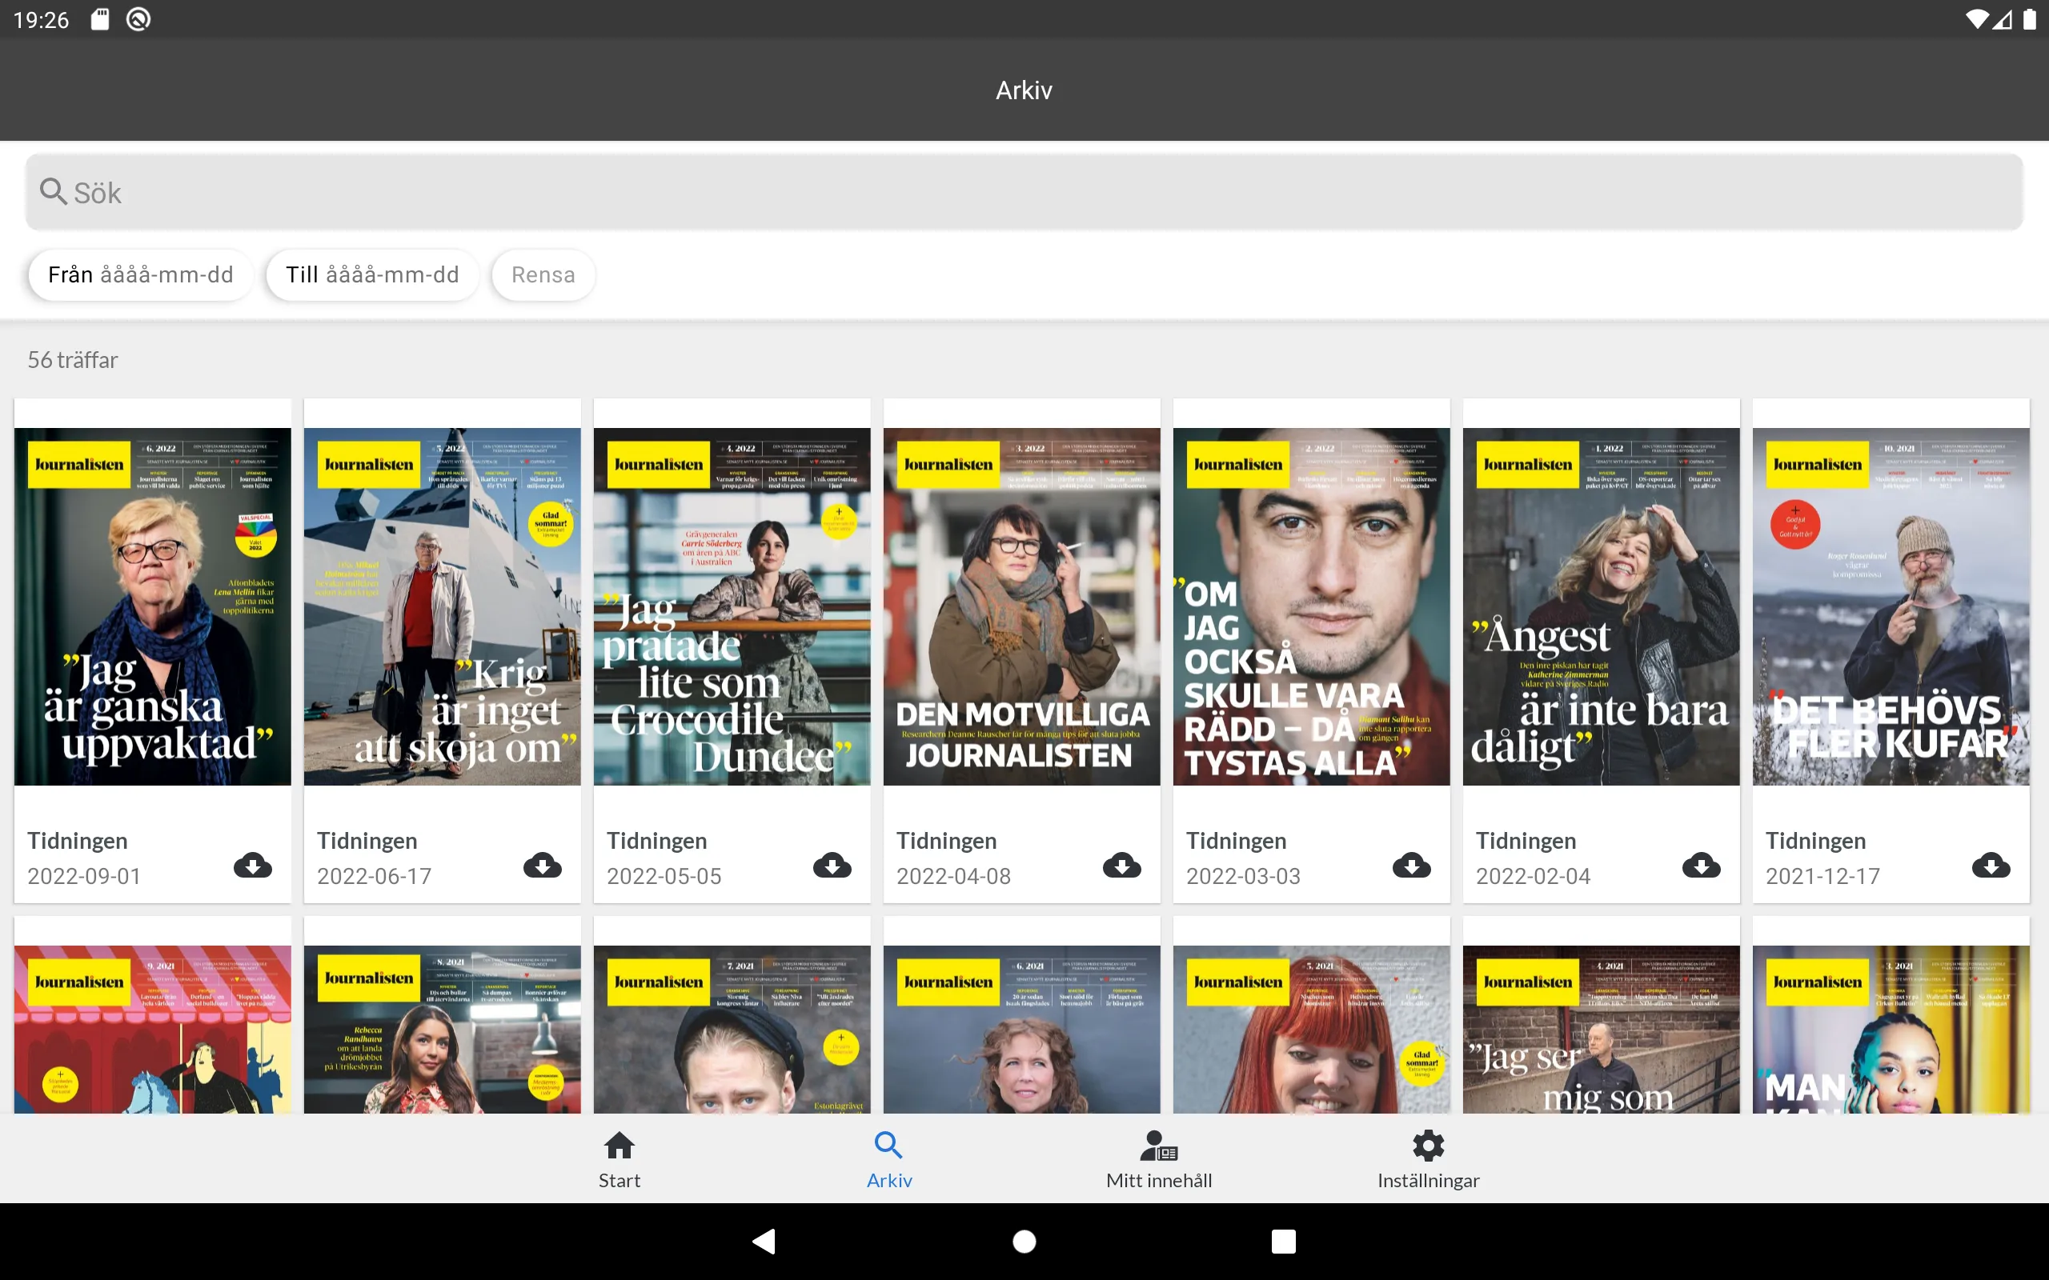2049x1280 pixels.
Task: Set the Från start date filter
Action: pos(141,275)
